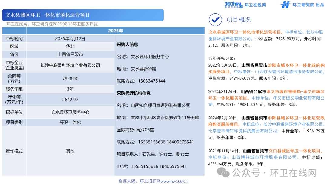Click the 服务年限 row label
This screenshot has height=186, width=327.
tap(14, 89)
